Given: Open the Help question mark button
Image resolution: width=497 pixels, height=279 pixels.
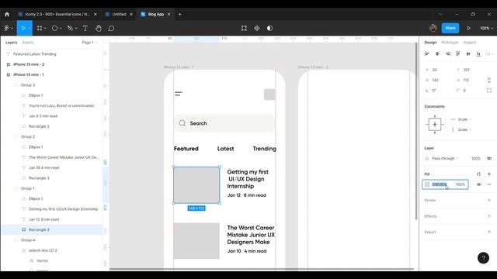Looking at the screenshot, I should [x=483, y=258].
